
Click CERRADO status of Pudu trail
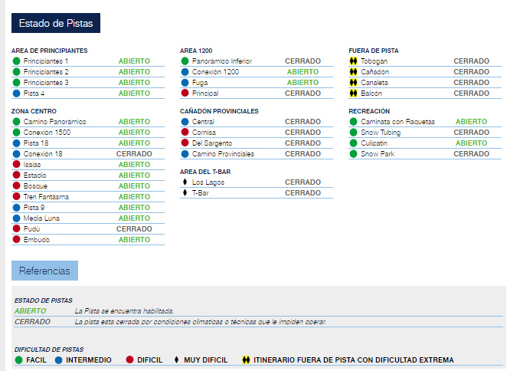(x=133, y=229)
